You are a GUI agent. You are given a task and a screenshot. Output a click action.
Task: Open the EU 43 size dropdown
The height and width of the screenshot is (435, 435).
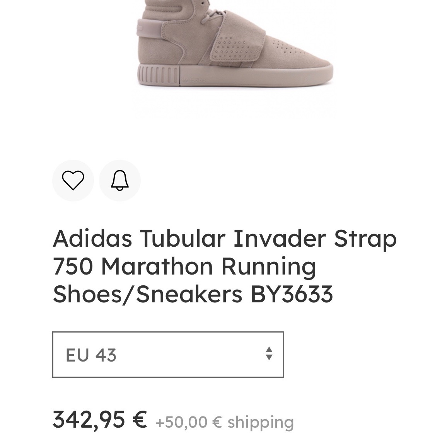(168, 354)
